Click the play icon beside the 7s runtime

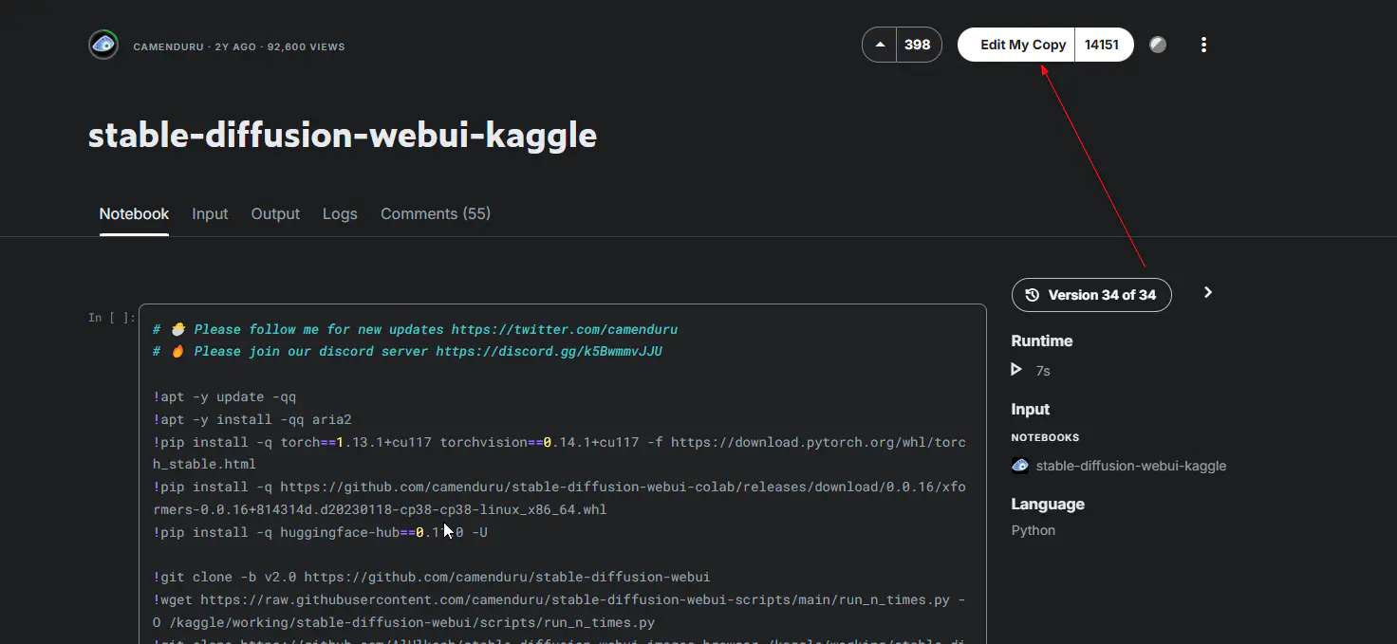(x=1017, y=370)
